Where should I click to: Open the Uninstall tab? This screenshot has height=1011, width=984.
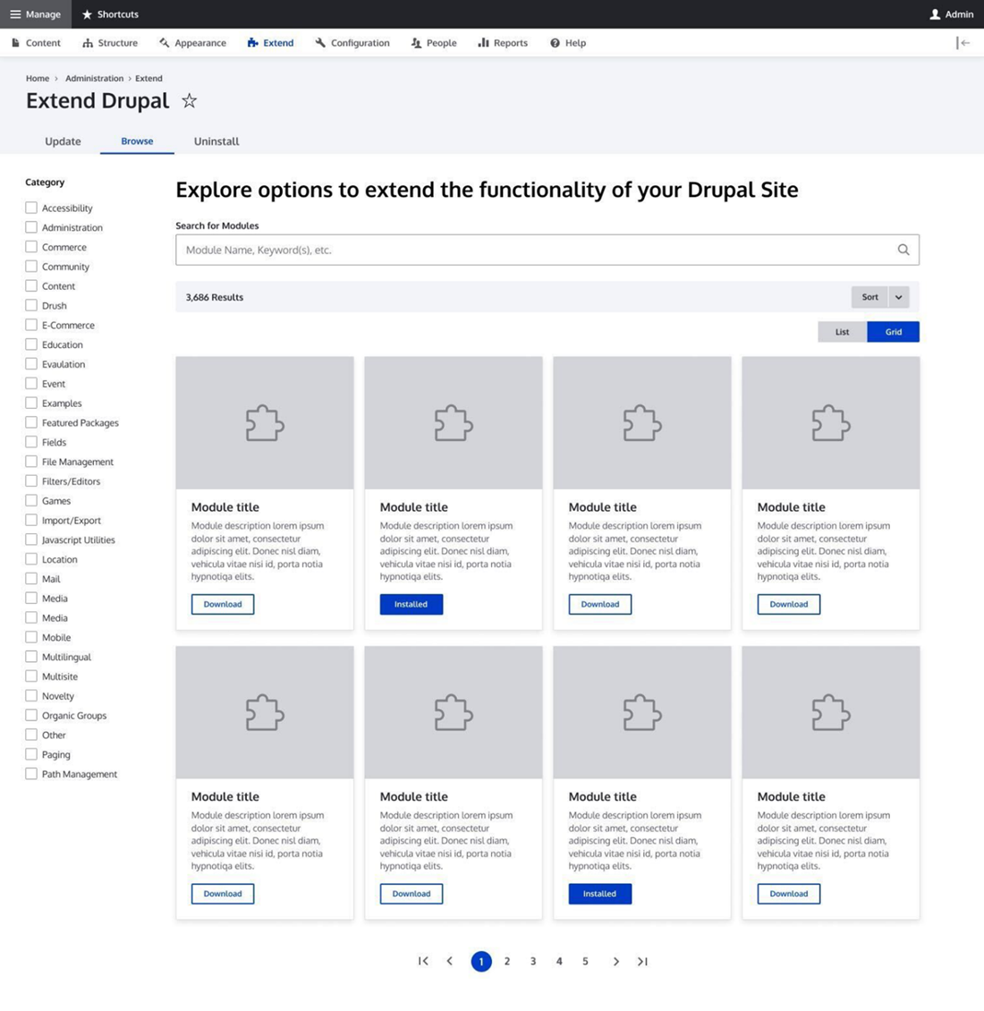(216, 141)
